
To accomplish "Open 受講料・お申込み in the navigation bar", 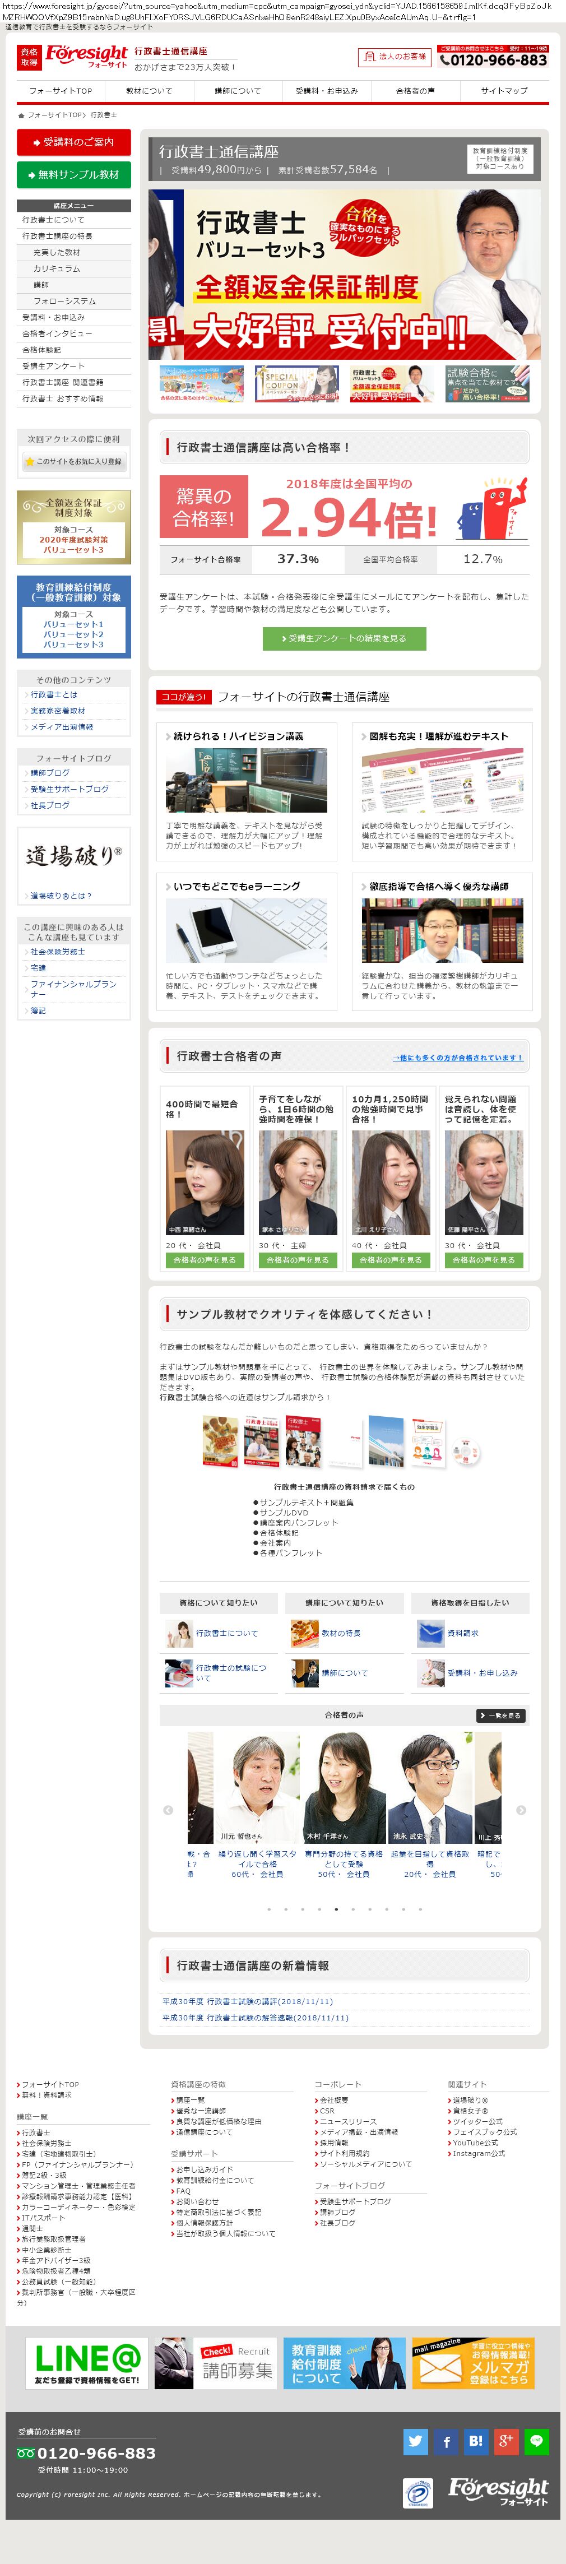I will 326,91.
